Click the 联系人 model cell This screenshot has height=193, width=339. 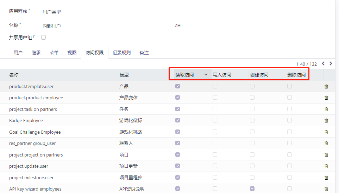[x=126, y=143]
